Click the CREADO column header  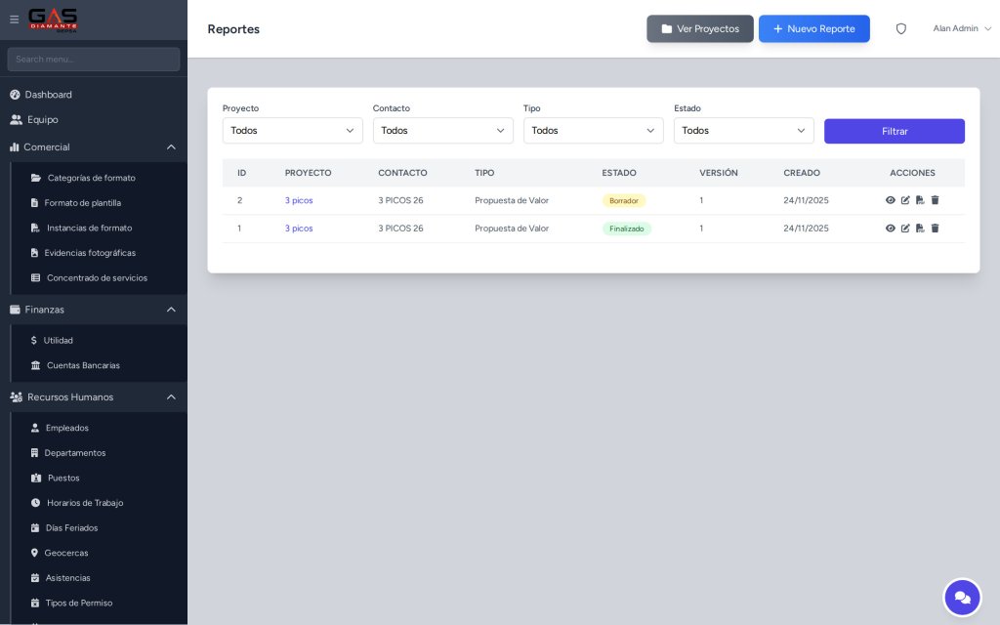(x=802, y=173)
